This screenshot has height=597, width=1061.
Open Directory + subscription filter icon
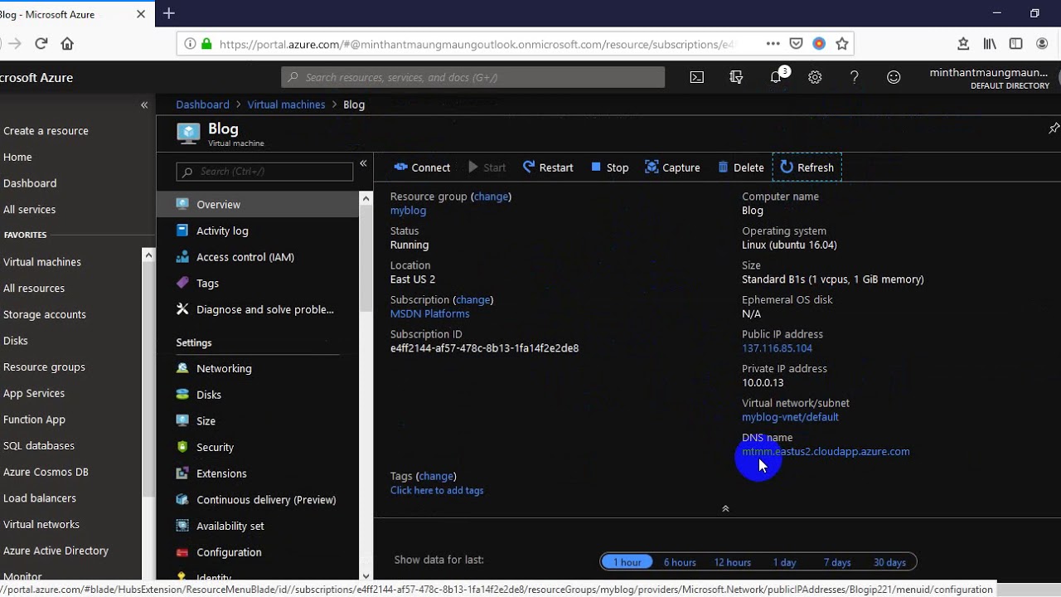736,77
